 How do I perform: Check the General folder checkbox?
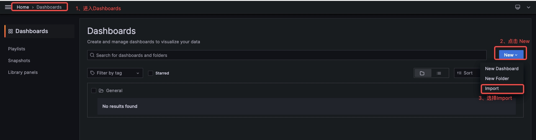click(x=94, y=91)
